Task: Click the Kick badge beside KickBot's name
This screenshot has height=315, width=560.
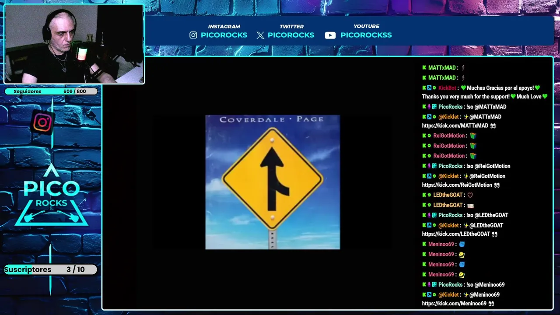Action: [424, 88]
